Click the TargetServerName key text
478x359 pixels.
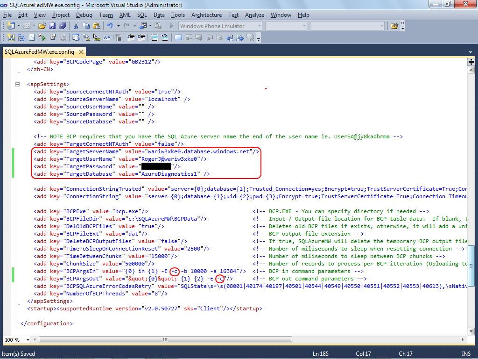pos(92,151)
